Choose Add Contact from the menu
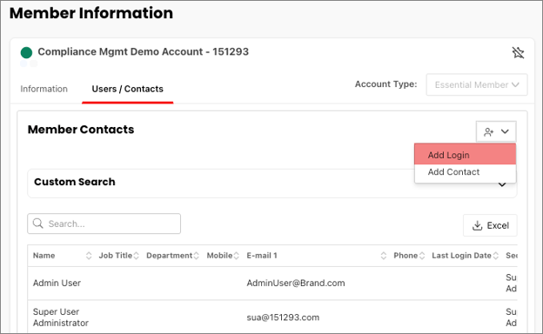543x334 pixels. click(465, 172)
